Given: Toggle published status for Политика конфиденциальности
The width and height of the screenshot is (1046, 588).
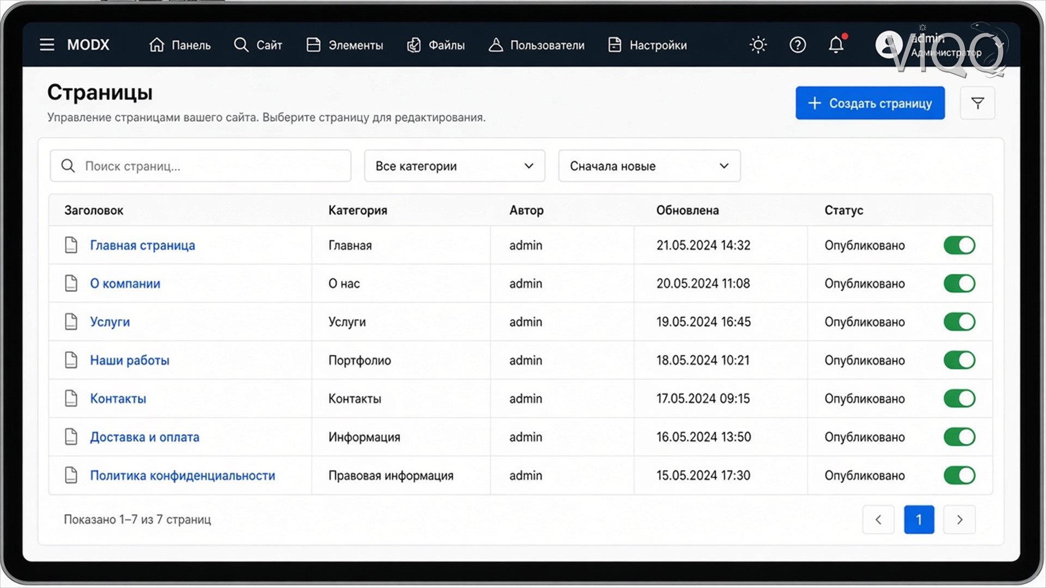Looking at the screenshot, I should click(959, 475).
